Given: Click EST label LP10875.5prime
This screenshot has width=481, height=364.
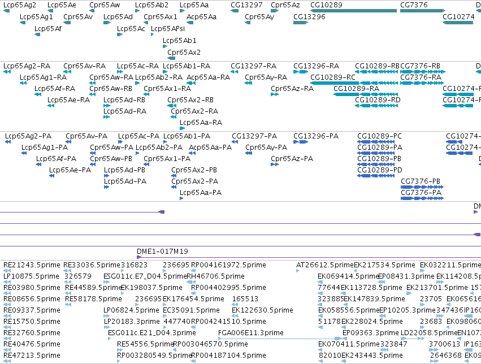Looking at the screenshot, I should 31,276.
